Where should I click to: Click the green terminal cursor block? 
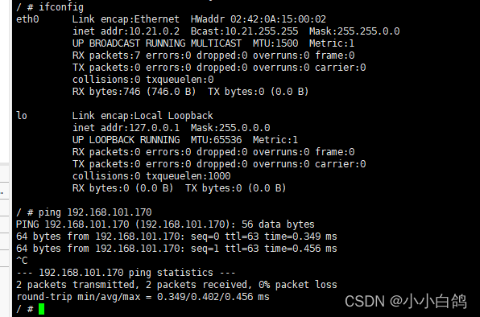pos(42,309)
